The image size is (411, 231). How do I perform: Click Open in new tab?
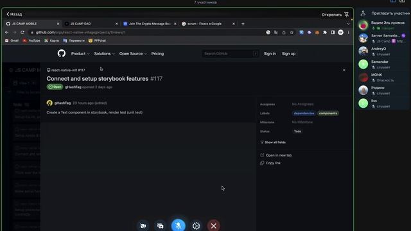click(x=276, y=155)
